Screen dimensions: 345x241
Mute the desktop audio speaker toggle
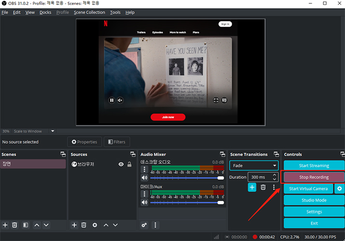[145, 178]
